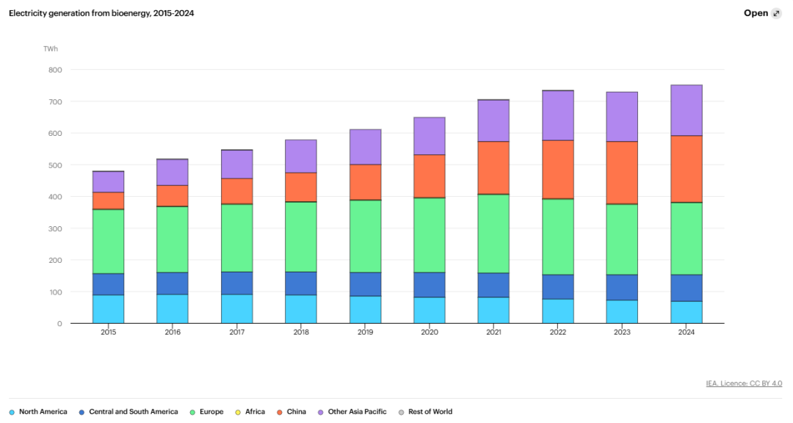Select the 2021 Central and South America segment
The image size is (793, 423).
tap(493, 286)
